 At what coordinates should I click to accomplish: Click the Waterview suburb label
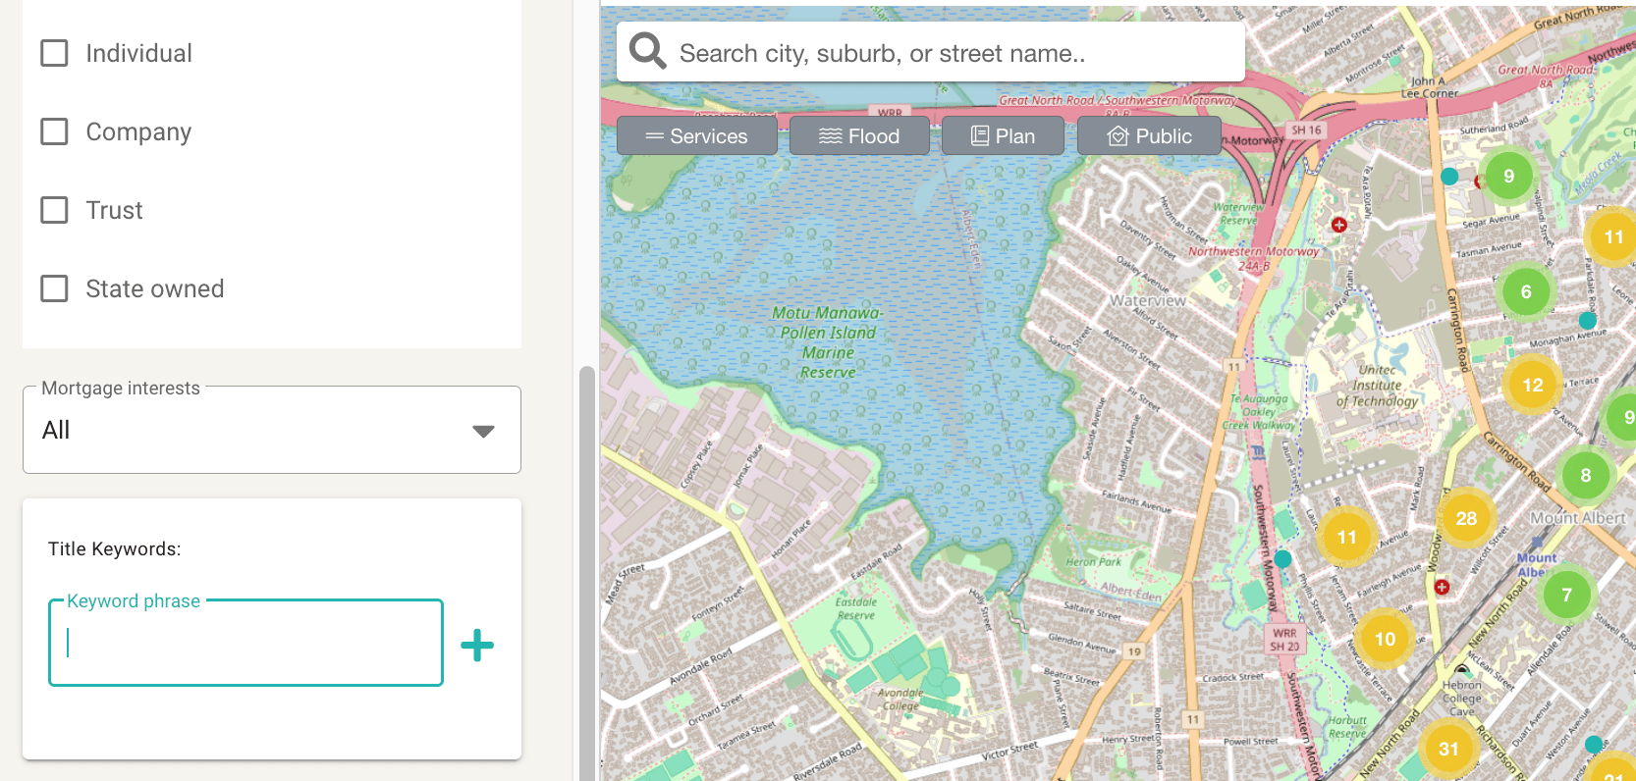click(x=1147, y=300)
